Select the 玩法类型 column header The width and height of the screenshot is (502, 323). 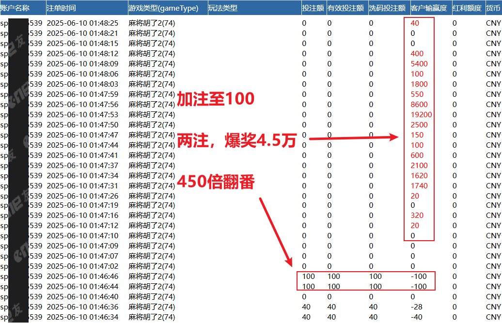223,8
